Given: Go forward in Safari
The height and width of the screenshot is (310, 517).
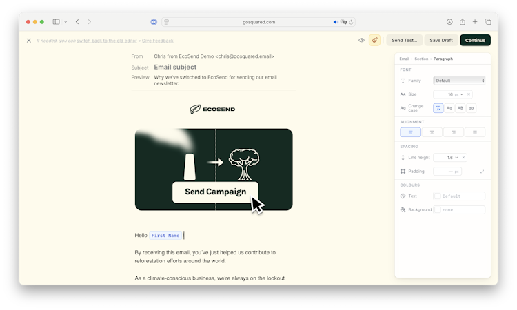Looking at the screenshot, I should [x=90, y=22].
